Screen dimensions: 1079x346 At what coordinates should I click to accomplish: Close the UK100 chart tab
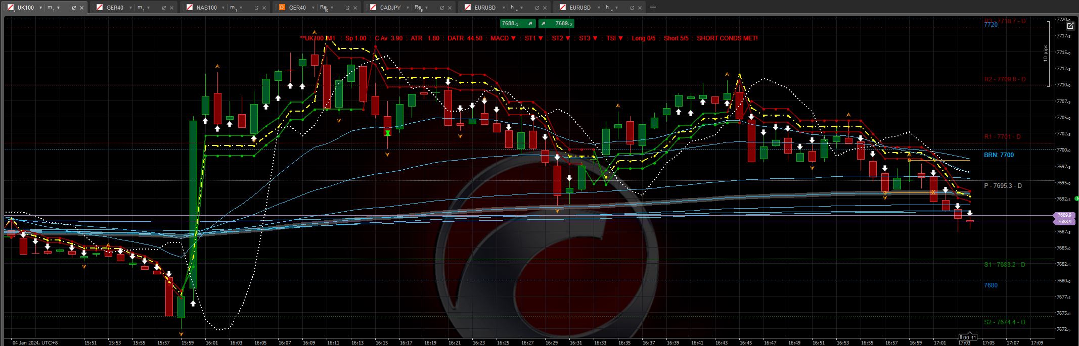click(82, 8)
